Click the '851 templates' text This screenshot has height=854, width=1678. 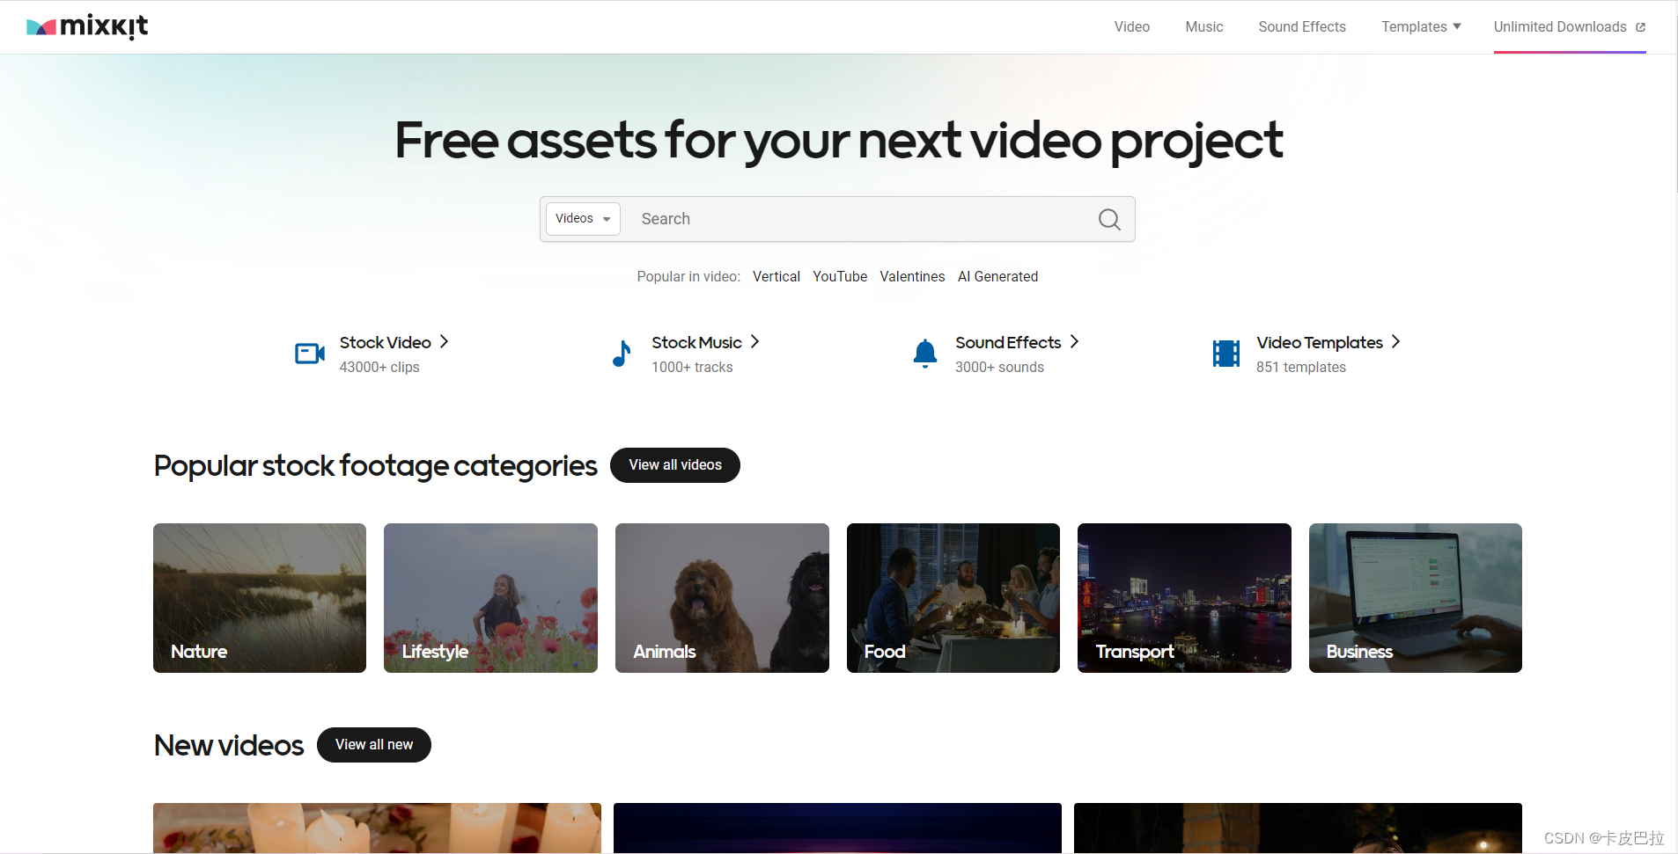point(1301,368)
